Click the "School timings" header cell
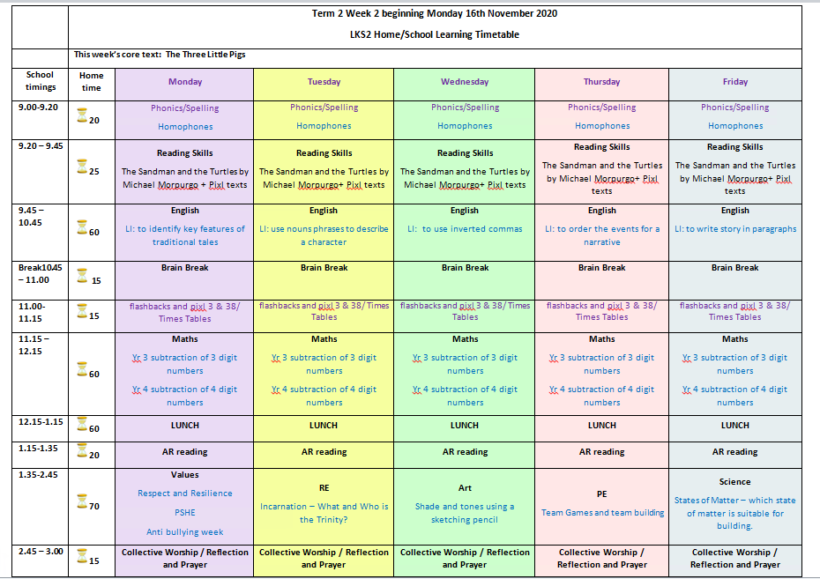The image size is (820, 579). tap(41, 81)
